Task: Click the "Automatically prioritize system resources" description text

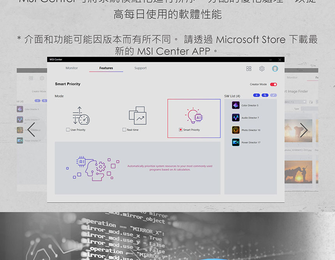Action: [x=170, y=168]
